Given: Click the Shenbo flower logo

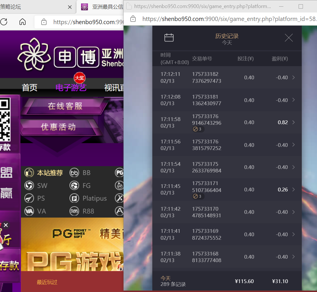Looking at the screenshot, I should (x=34, y=54).
